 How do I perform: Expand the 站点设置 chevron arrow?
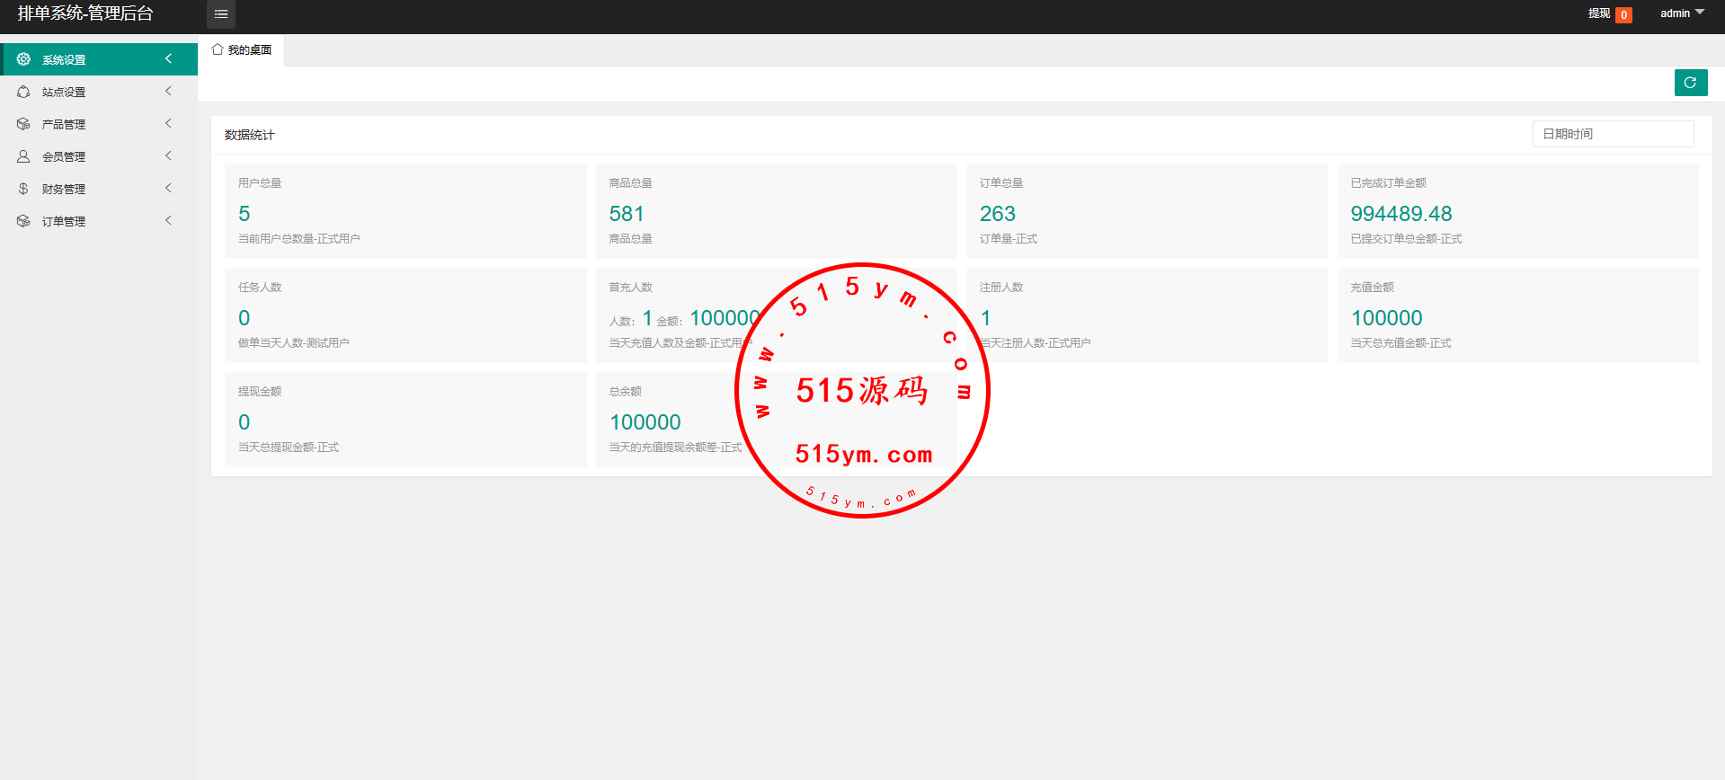pyautogui.click(x=168, y=92)
